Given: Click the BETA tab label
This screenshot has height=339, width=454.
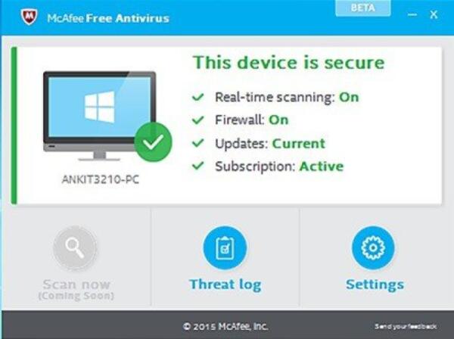Looking at the screenshot, I should (362, 8).
